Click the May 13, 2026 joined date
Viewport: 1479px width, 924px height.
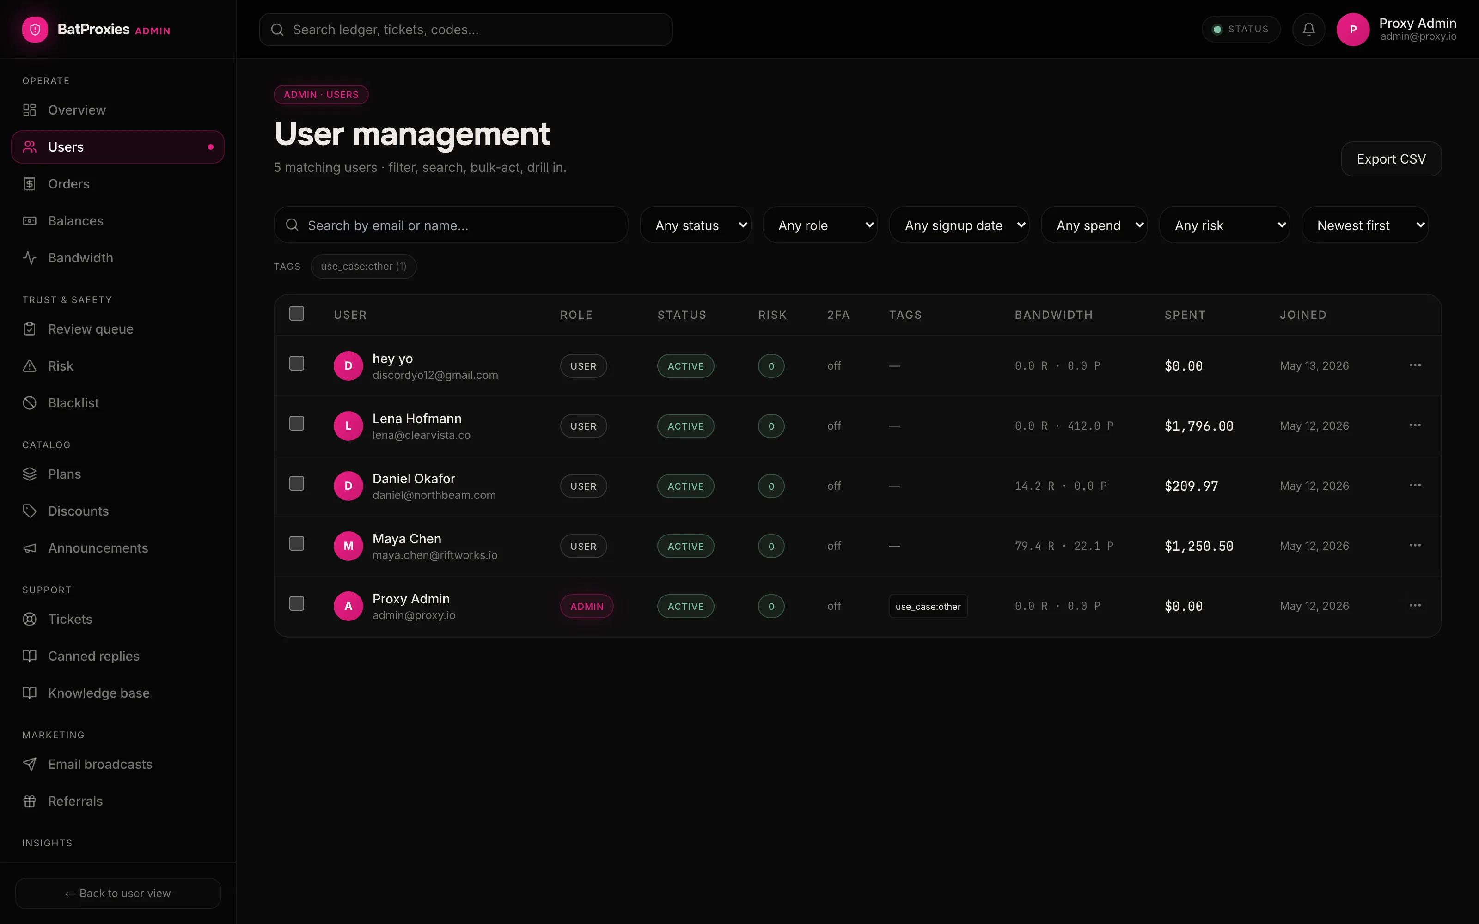[x=1314, y=365]
